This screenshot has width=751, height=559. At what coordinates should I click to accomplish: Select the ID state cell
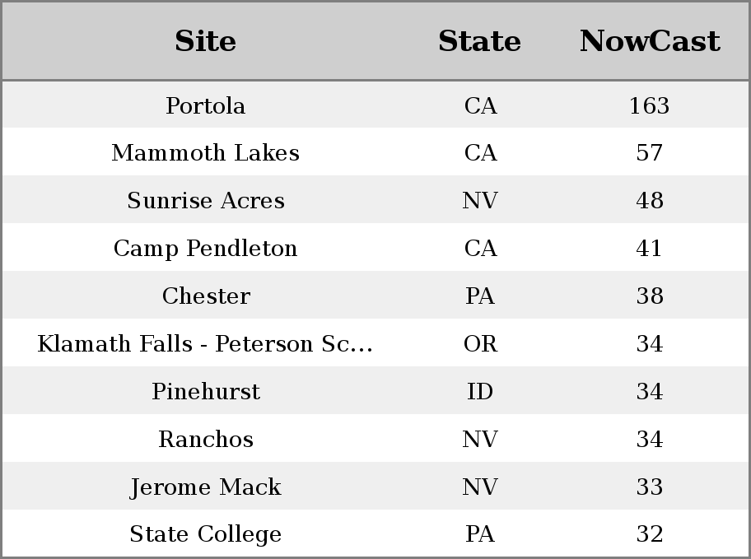(480, 391)
